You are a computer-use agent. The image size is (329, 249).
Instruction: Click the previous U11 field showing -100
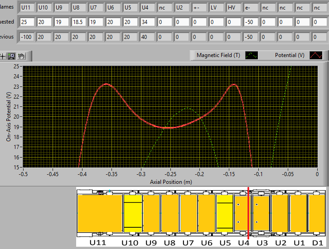coord(27,37)
